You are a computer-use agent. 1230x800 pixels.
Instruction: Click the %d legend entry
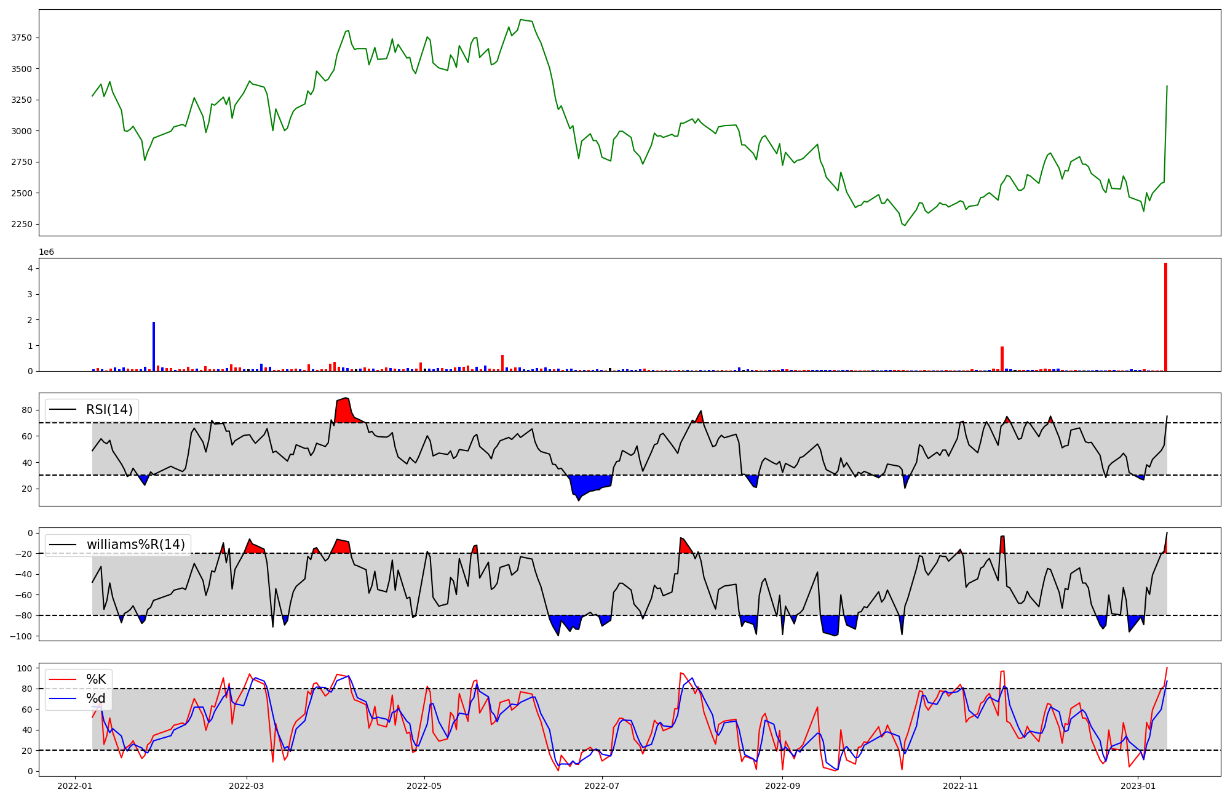pyautogui.click(x=95, y=698)
